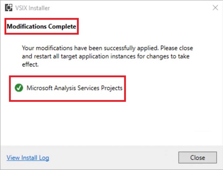223x170 pixels.
Task: Click the Close button
Action: coord(198,157)
